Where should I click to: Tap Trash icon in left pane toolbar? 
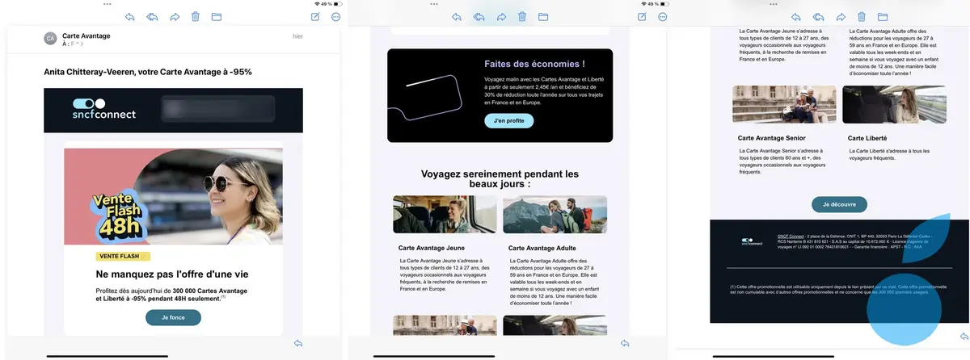pos(196,16)
